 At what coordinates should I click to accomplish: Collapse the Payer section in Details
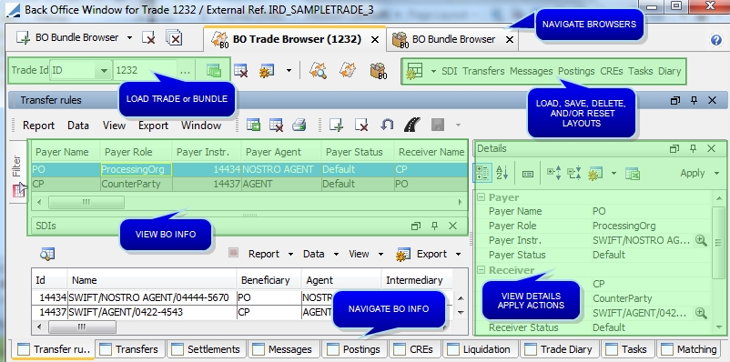(481, 197)
